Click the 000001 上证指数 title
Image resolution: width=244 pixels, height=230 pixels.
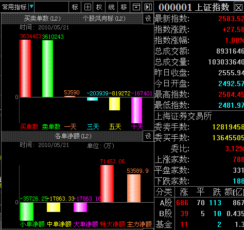click(x=194, y=7)
